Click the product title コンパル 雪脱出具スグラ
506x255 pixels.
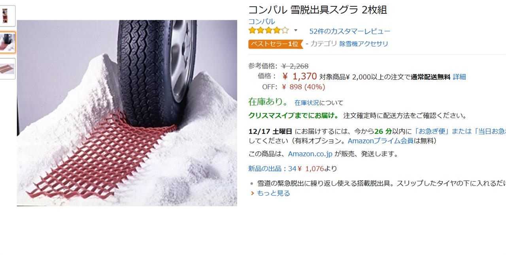point(317,9)
